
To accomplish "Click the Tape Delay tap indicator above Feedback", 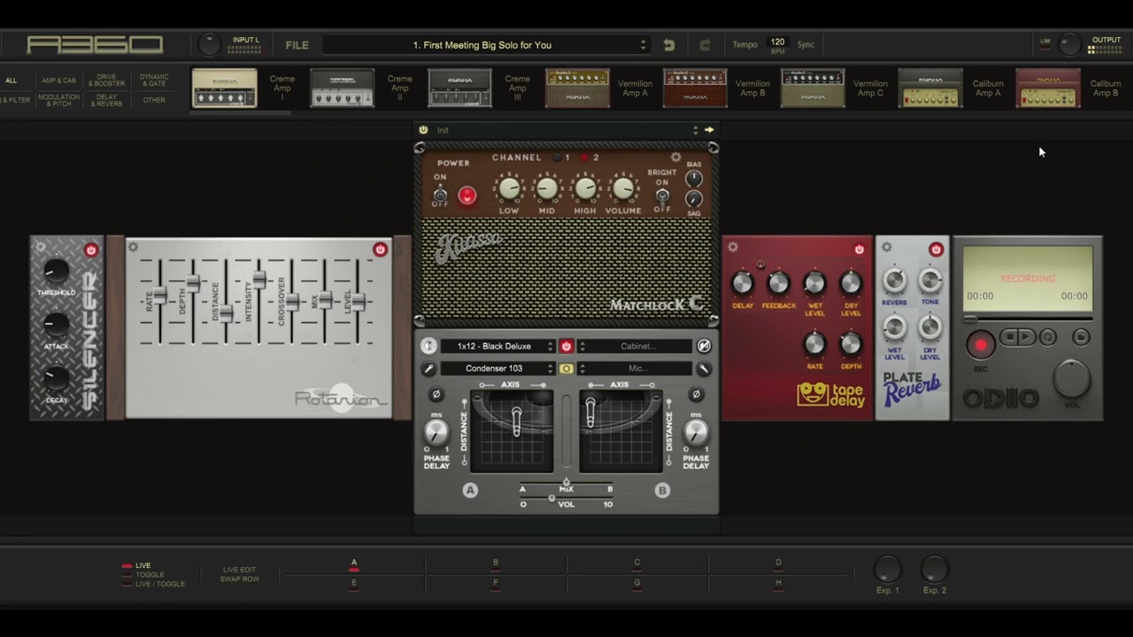I will (760, 265).
